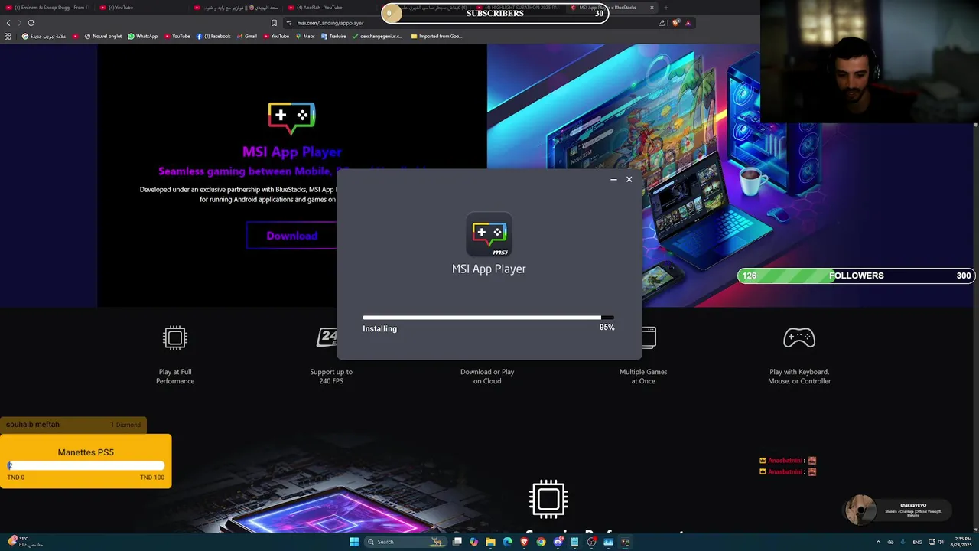This screenshot has height=551, width=979.
Task: Click the Brave shields lion icon
Action: pos(675,23)
